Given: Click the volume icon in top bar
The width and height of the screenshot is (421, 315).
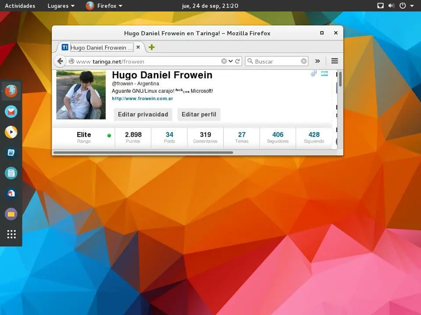Looking at the screenshot, I should point(392,6).
